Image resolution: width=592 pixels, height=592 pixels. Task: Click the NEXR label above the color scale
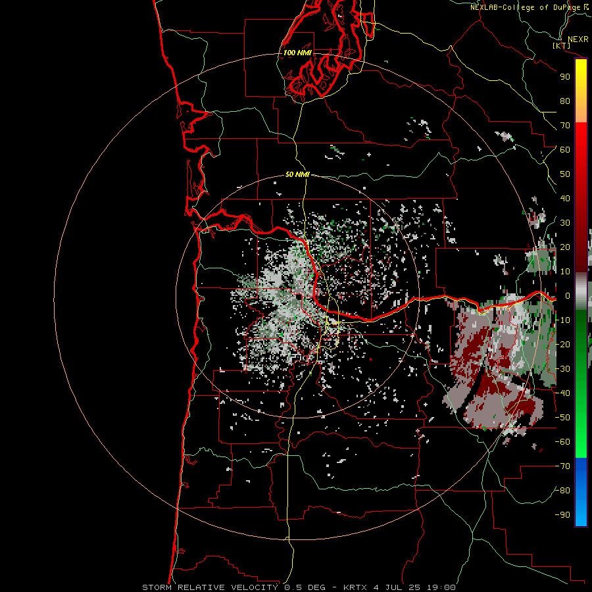(578, 39)
